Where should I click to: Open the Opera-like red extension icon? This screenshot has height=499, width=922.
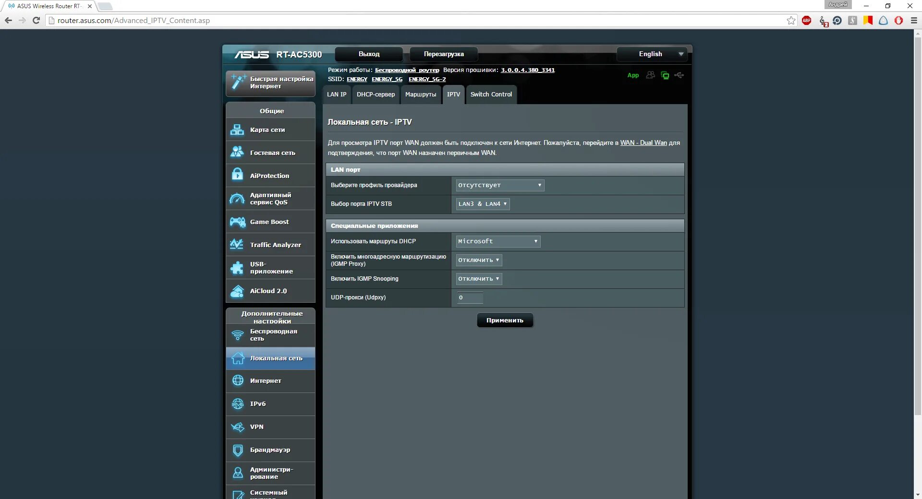(898, 20)
